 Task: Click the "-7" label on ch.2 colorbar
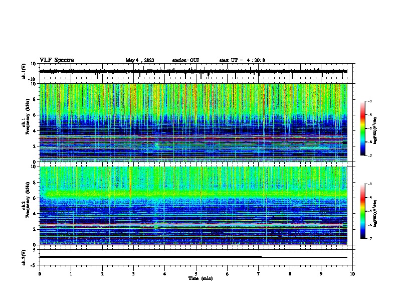coord(369,239)
